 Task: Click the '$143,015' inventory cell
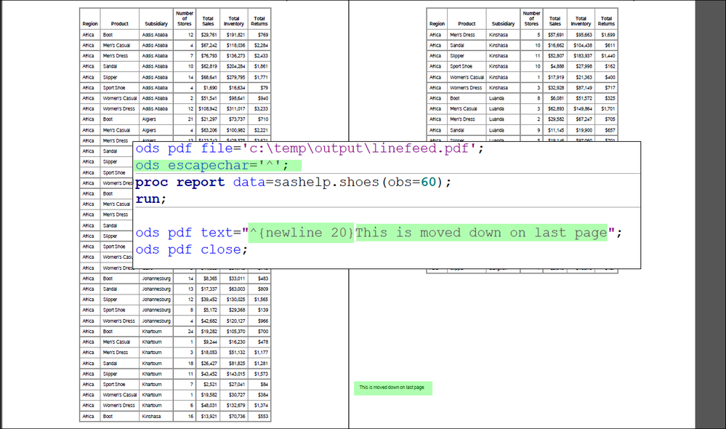235,374
